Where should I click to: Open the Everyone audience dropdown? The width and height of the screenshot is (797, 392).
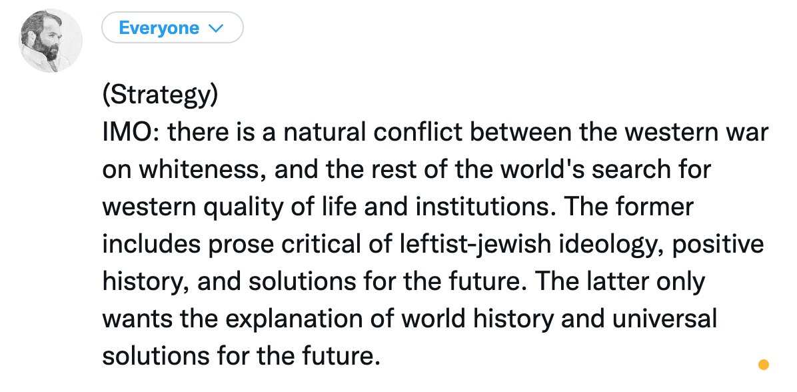point(172,28)
